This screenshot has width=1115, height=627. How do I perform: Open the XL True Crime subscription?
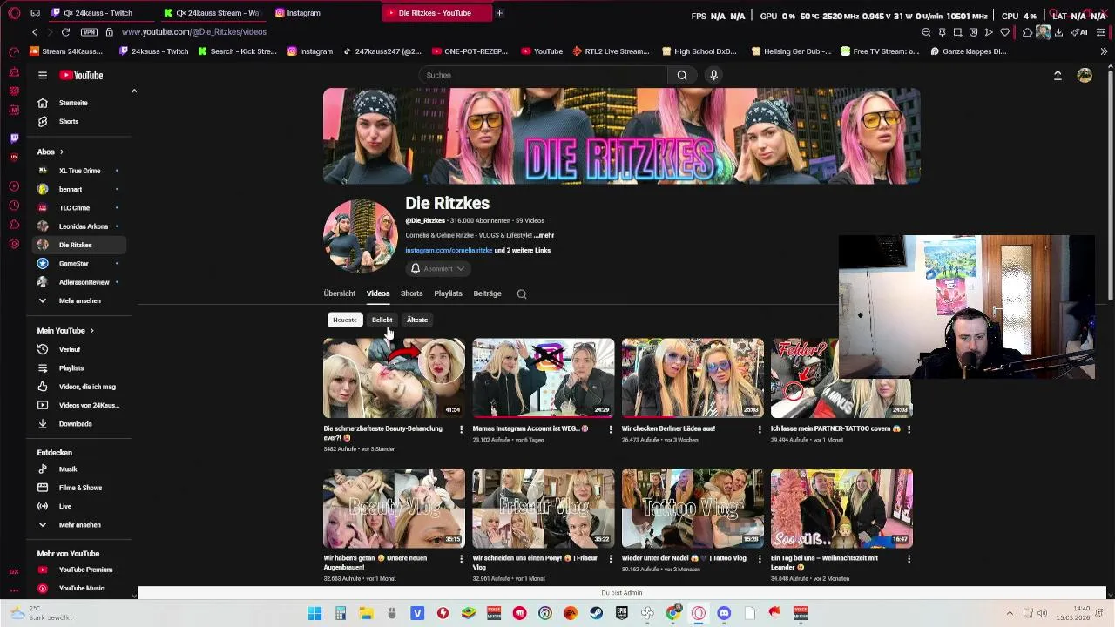(79, 171)
